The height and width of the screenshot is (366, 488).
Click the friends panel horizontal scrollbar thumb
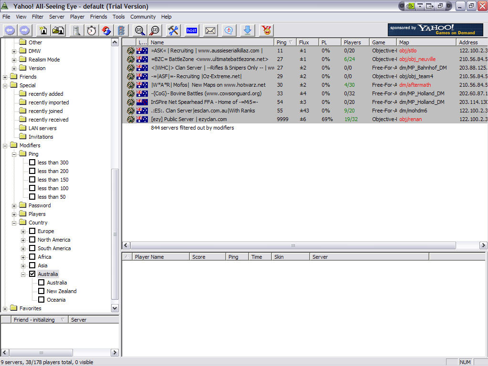[41, 352]
